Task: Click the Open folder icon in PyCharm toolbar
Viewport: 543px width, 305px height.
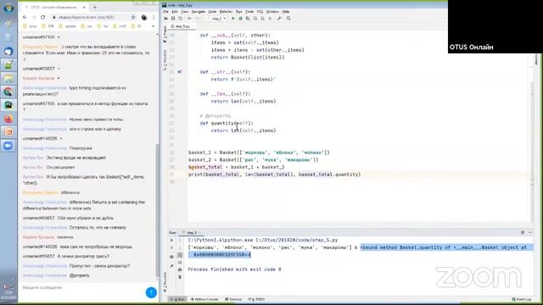Action: pyautogui.click(x=166, y=19)
